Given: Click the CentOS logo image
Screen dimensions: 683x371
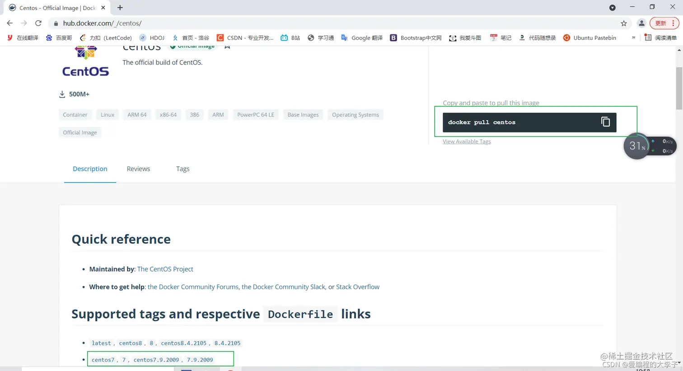Looking at the screenshot, I should pos(85,62).
